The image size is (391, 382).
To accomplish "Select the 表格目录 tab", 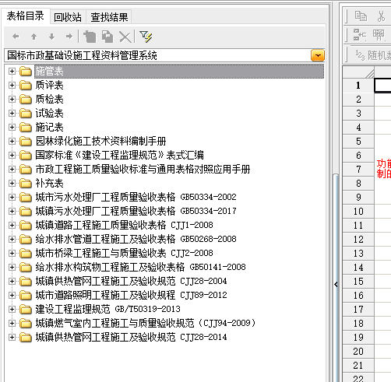I will pos(26,16).
